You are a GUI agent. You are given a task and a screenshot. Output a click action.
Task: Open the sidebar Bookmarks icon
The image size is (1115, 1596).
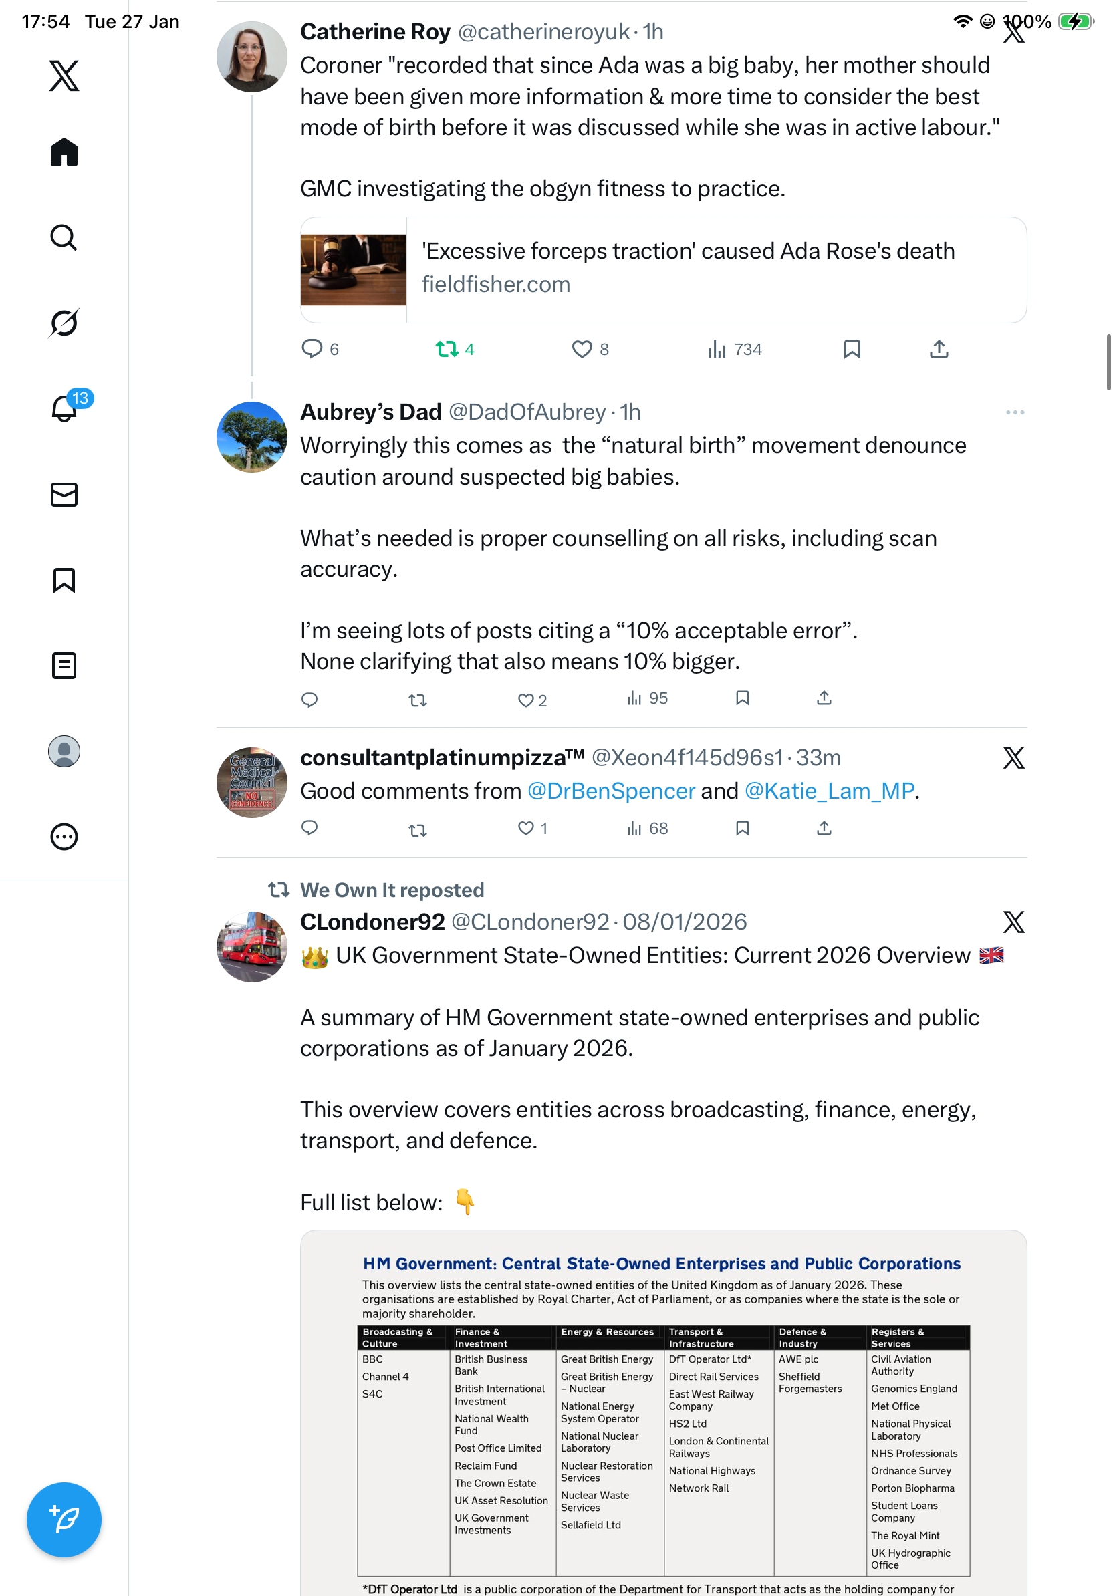click(x=64, y=579)
